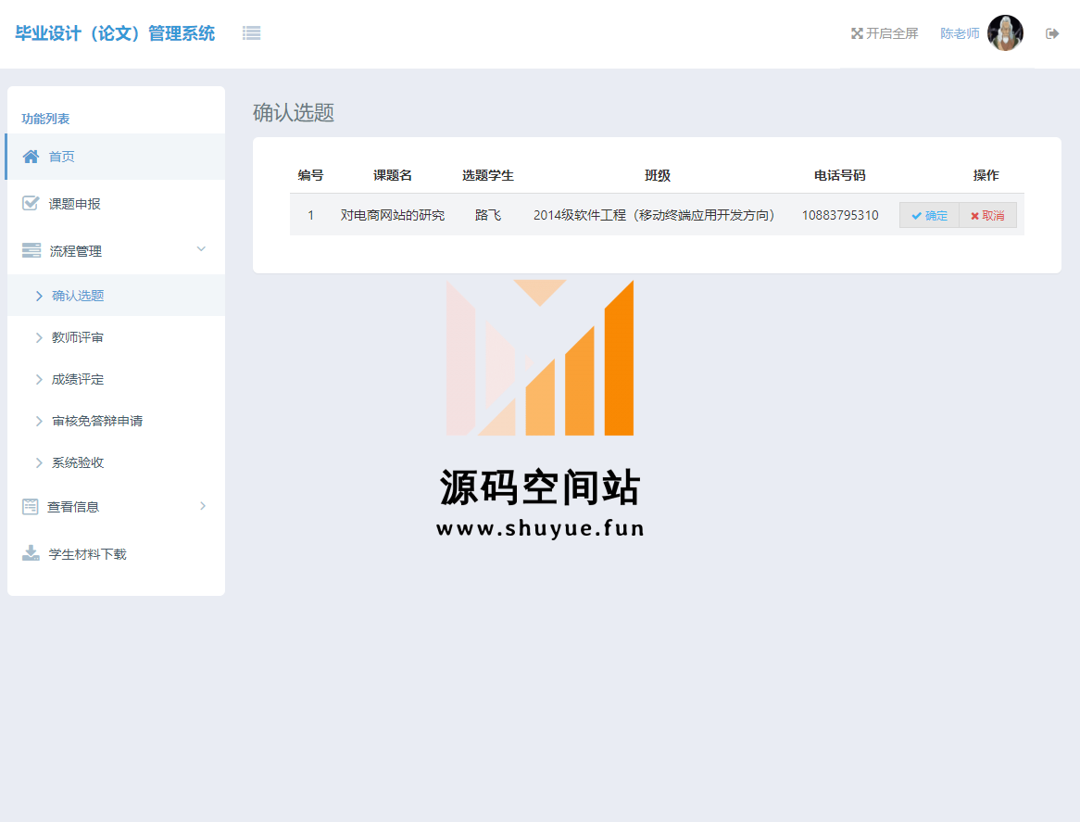Click the 选题学生 column header
The image size is (1080, 822).
click(487, 176)
